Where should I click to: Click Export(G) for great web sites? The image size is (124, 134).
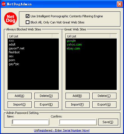(x=104, y=104)
